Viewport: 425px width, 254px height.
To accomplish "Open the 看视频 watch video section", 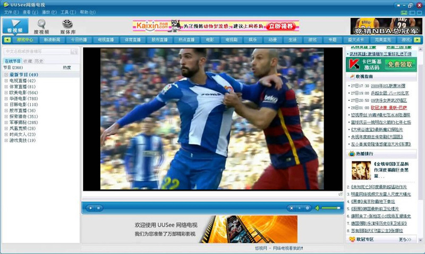I will point(15,26).
